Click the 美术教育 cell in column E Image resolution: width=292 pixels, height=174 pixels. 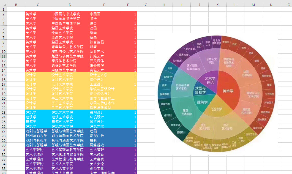click(x=104, y=154)
